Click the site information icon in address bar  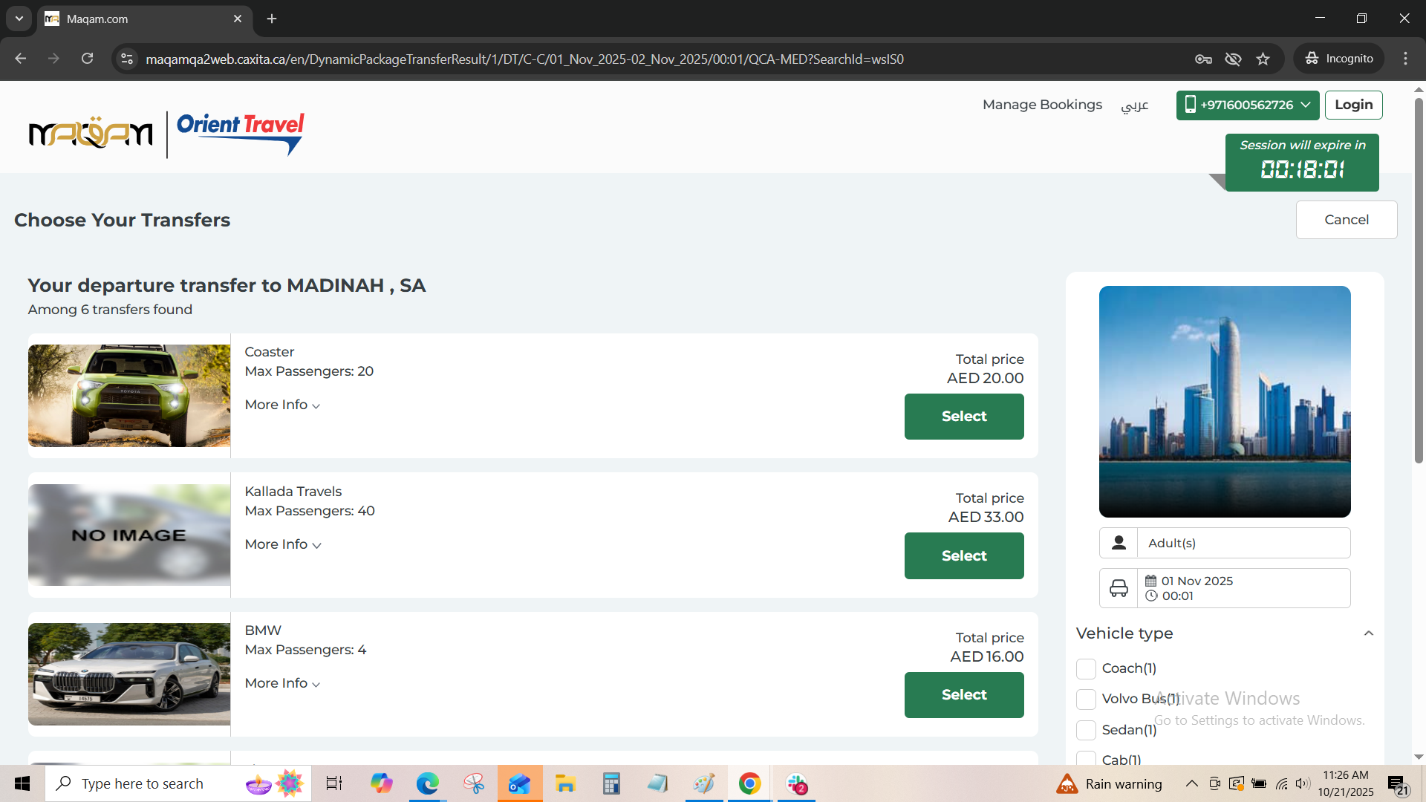127,59
